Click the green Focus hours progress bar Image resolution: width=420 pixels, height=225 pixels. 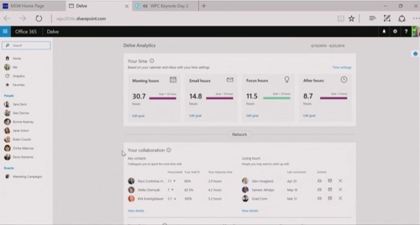(x=277, y=98)
